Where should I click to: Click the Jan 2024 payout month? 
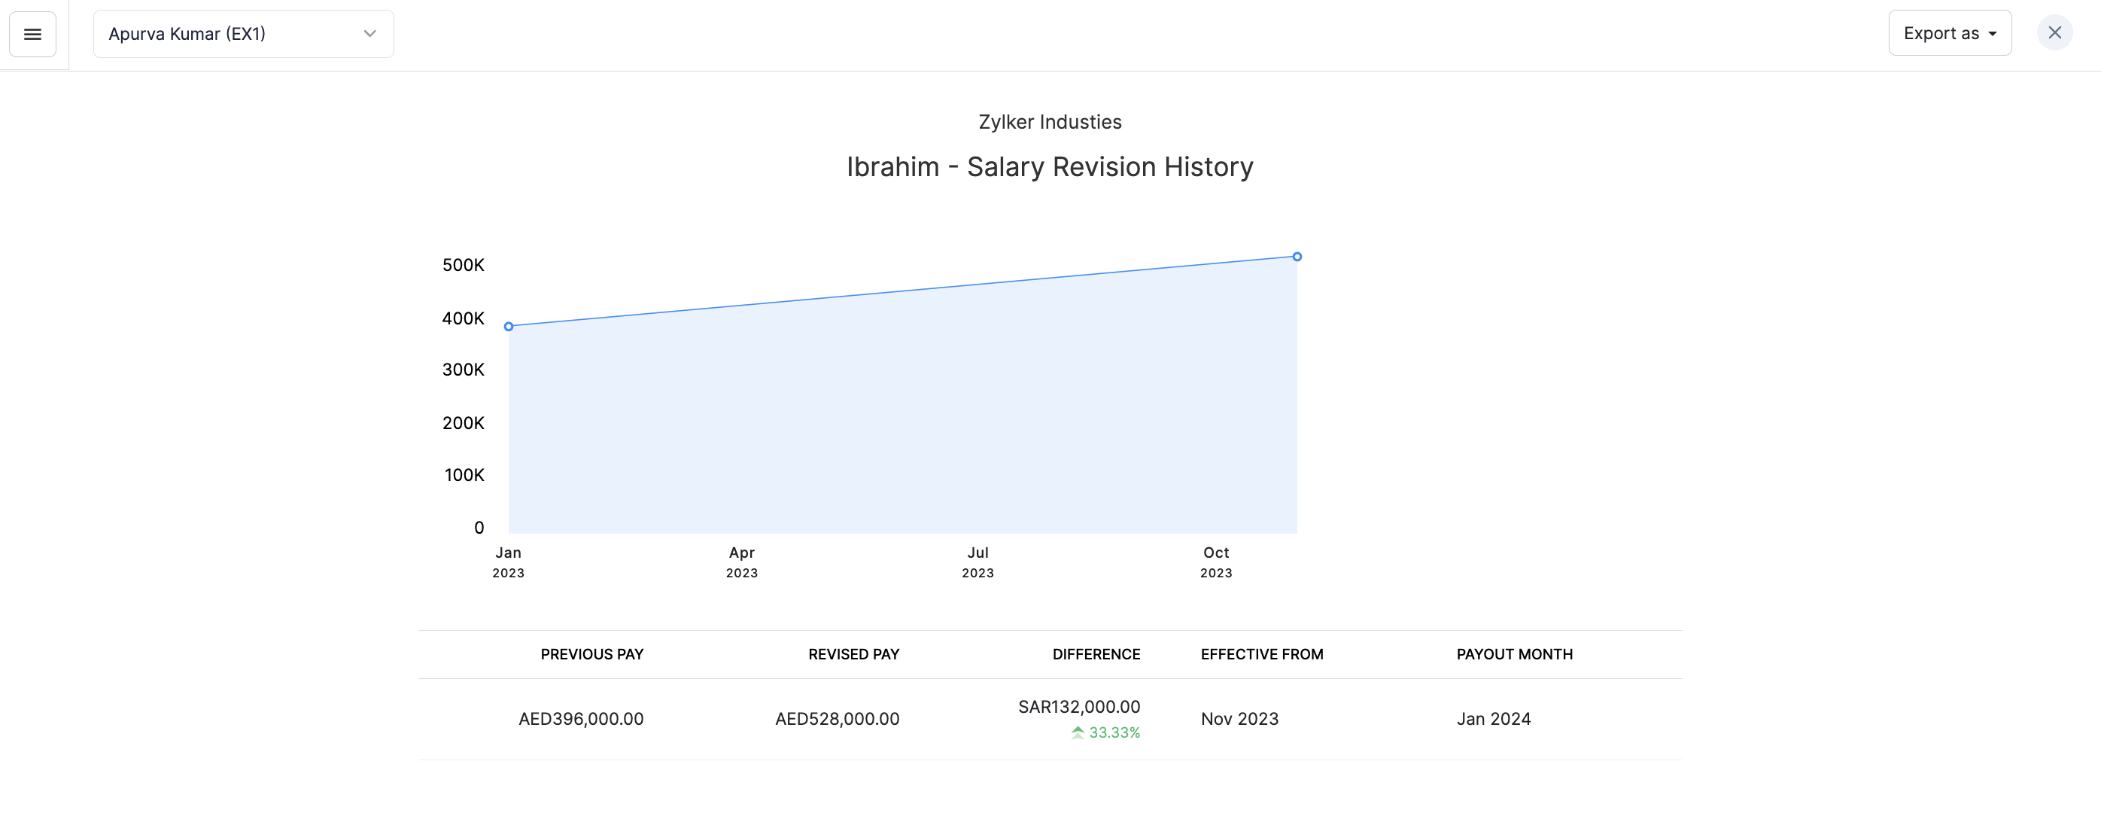click(x=1492, y=719)
